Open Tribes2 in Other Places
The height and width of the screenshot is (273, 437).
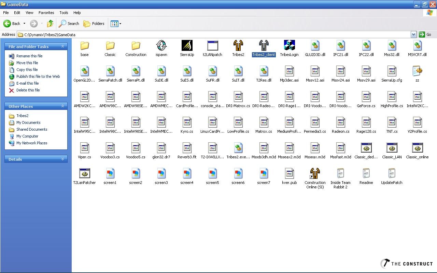pyautogui.click(x=23, y=116)
